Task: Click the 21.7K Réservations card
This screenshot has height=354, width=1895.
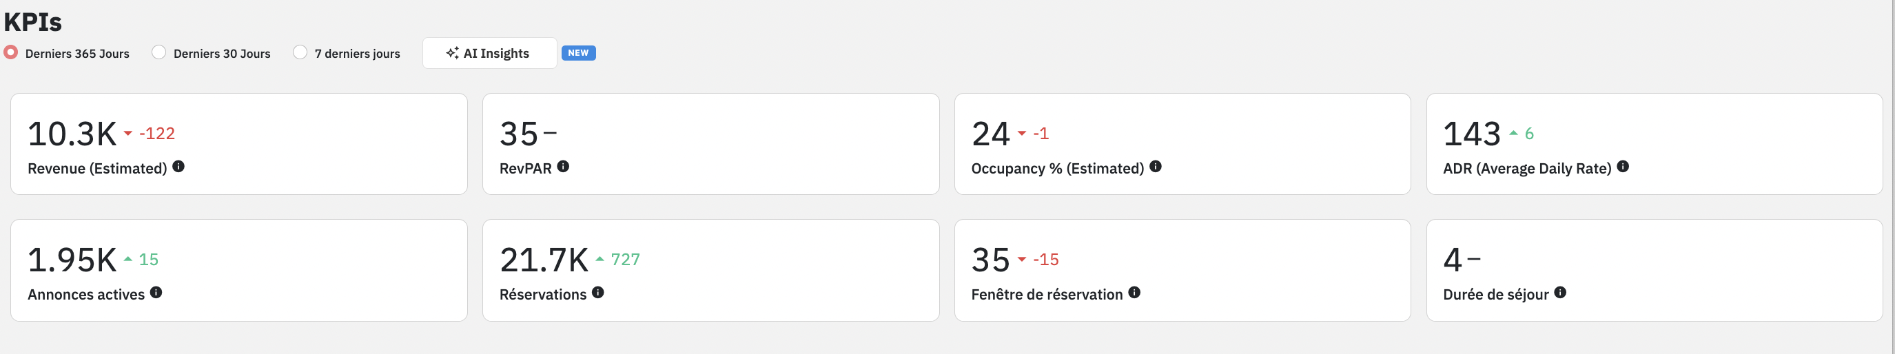Action: [710, 270]
